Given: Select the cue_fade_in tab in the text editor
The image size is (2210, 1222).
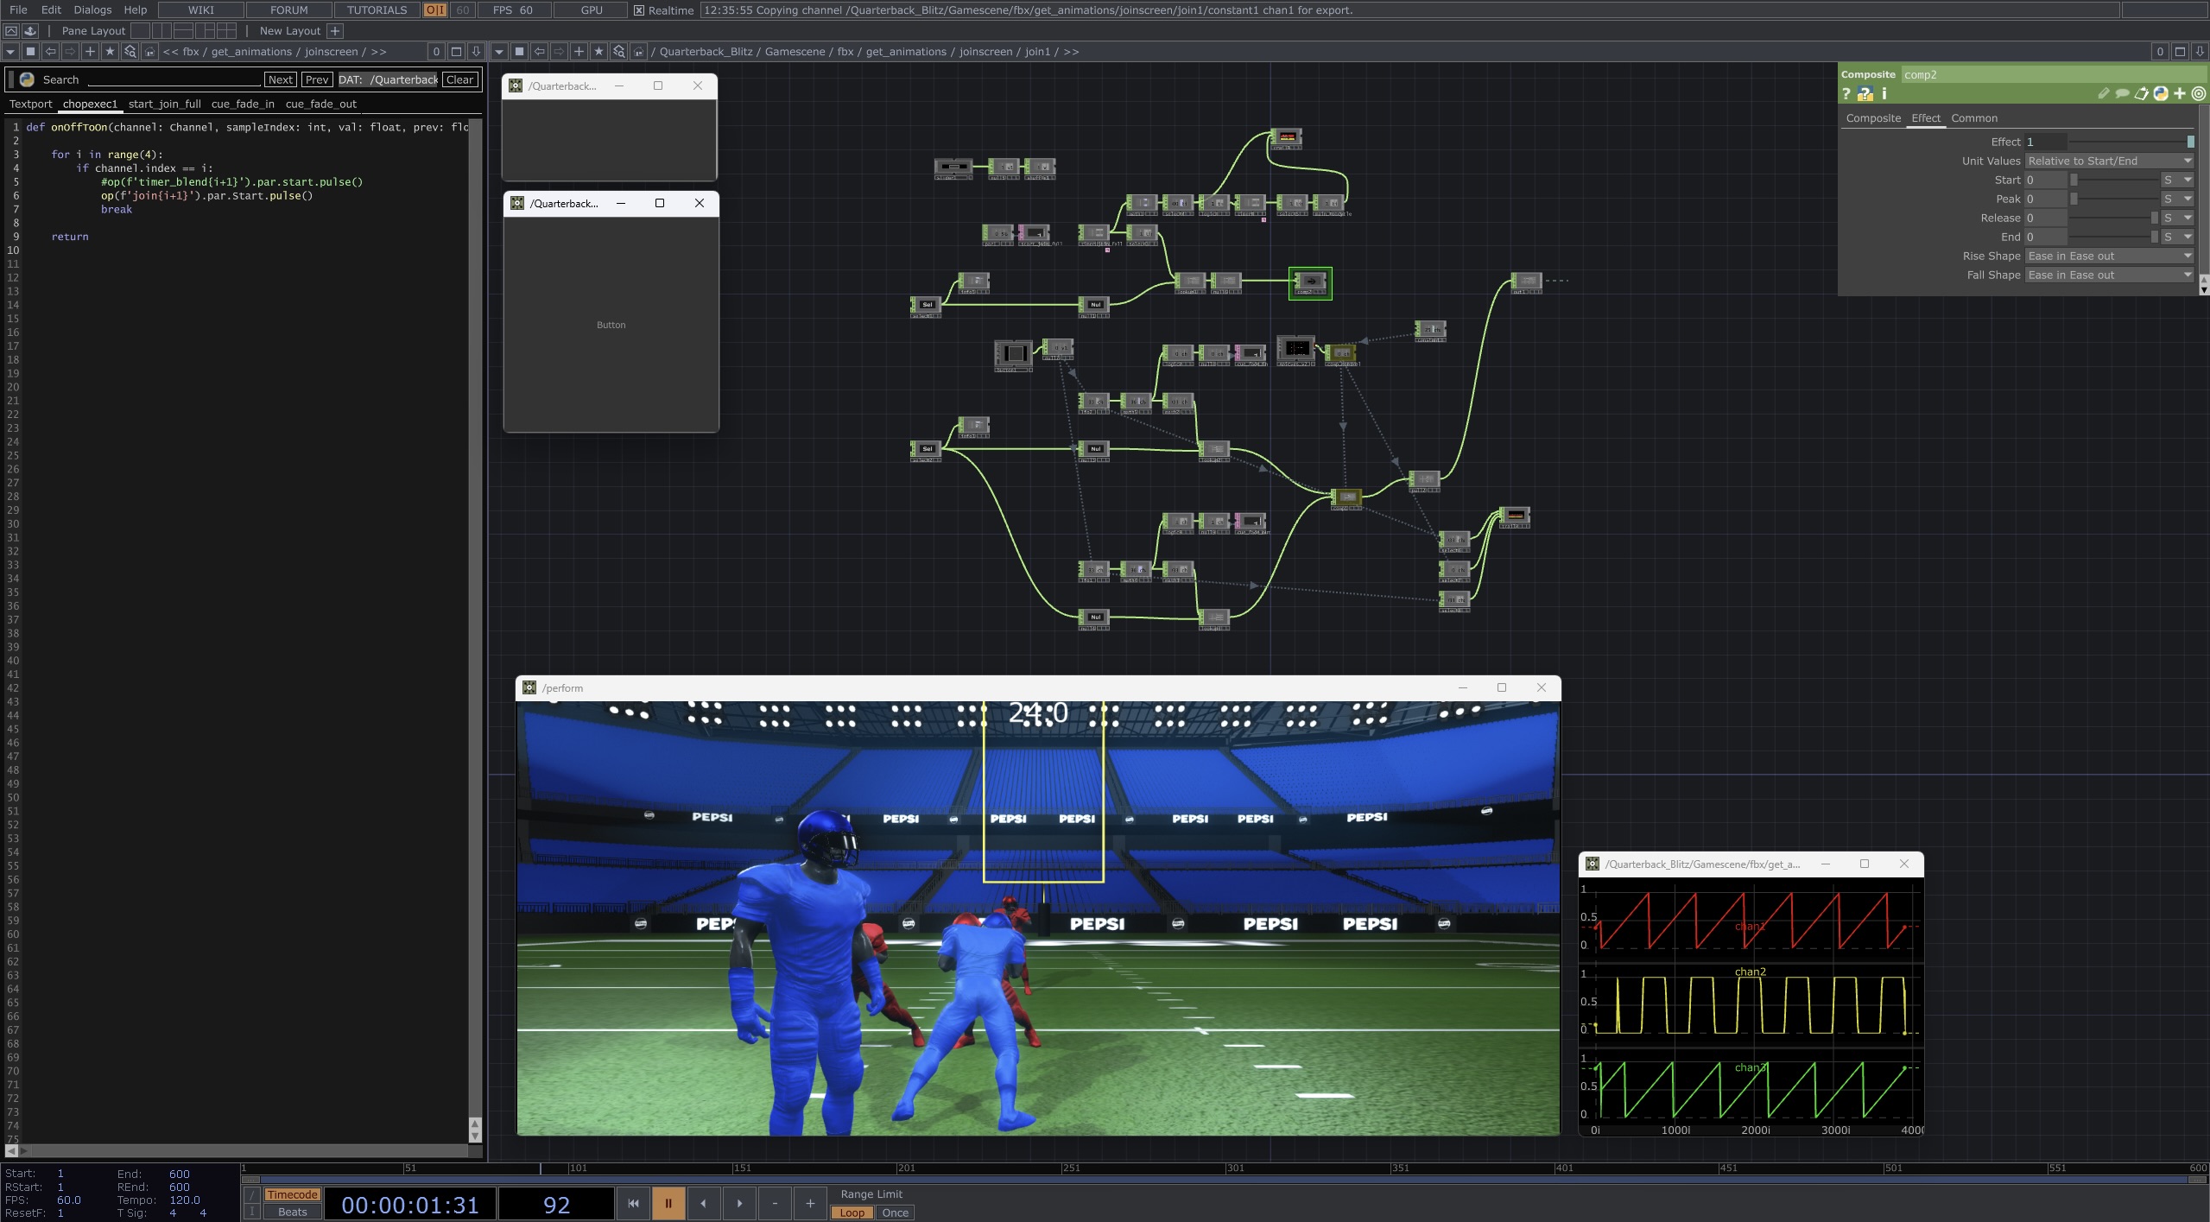Looking at the screenshot, I should 243,104.
